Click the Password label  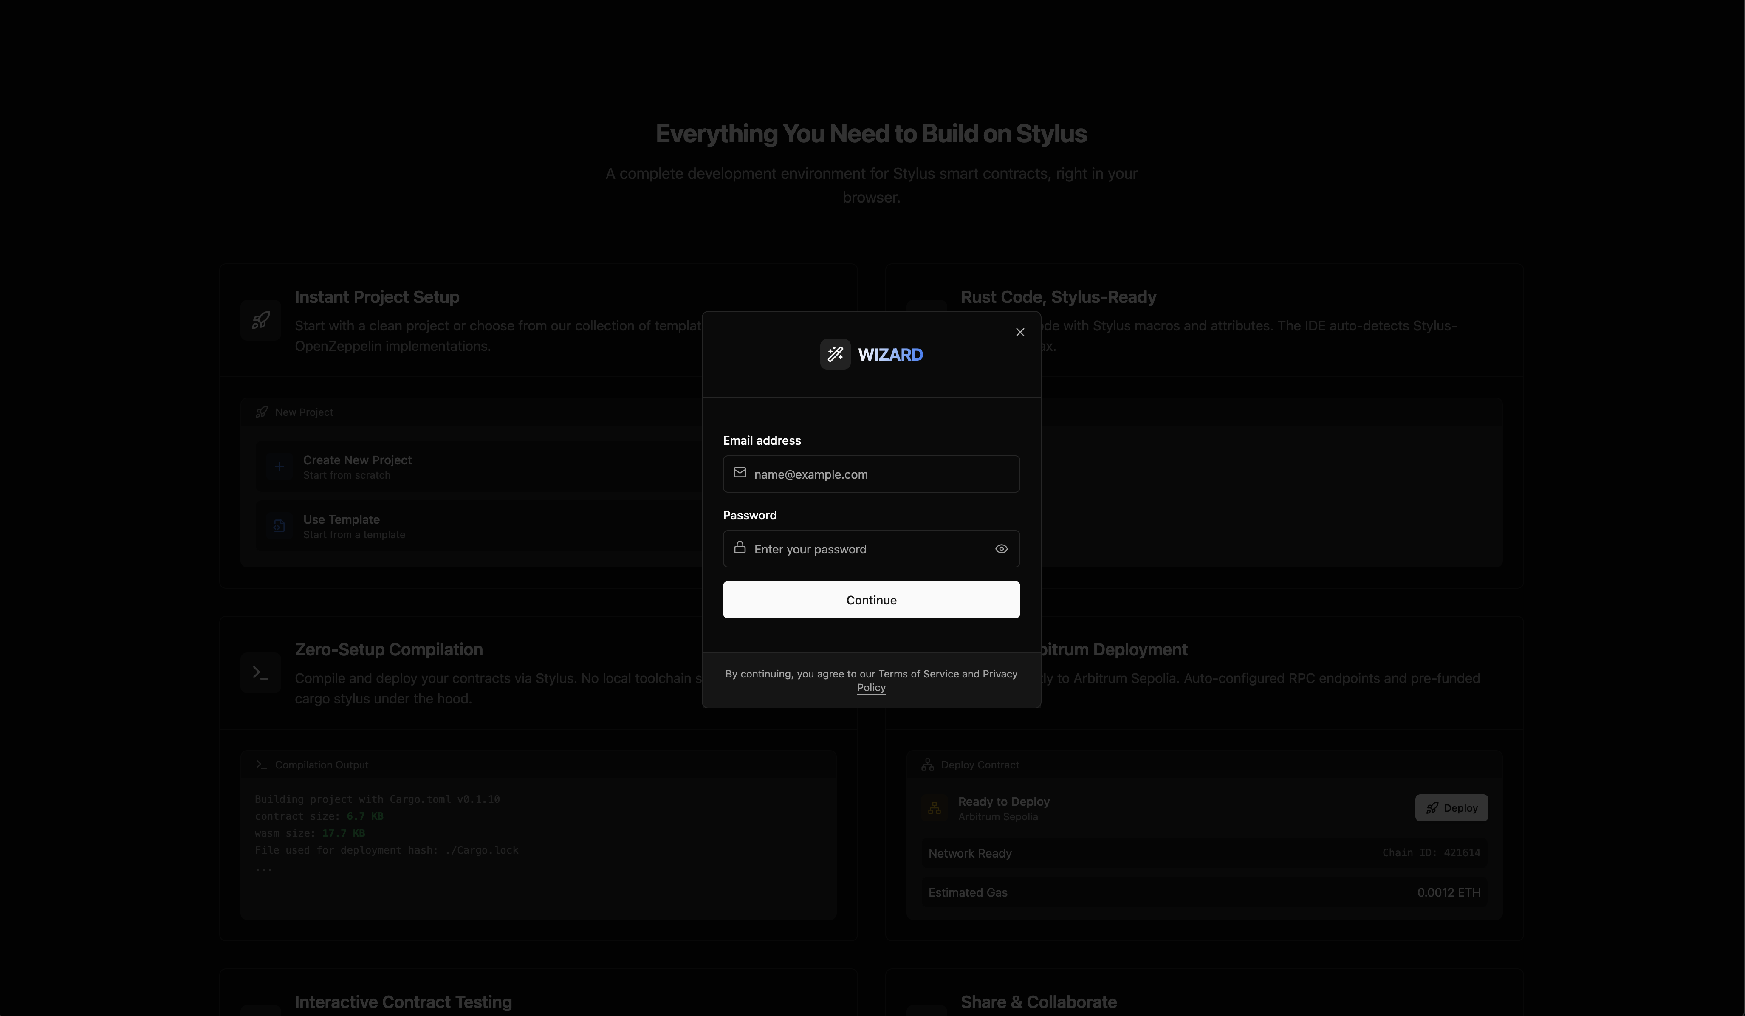coord(749,515)
